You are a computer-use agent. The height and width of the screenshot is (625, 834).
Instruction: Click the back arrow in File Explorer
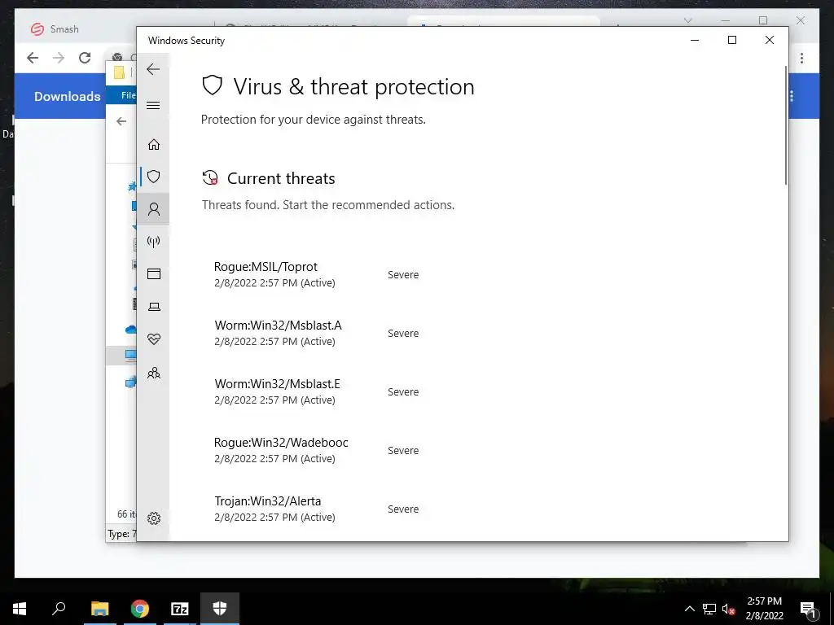121,121
